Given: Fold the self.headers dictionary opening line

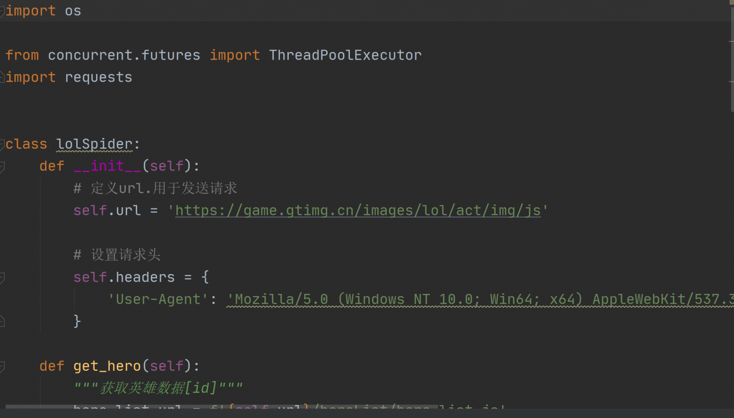Looking at the screenshot, I should pyautogui.click(x=2, y=278).
